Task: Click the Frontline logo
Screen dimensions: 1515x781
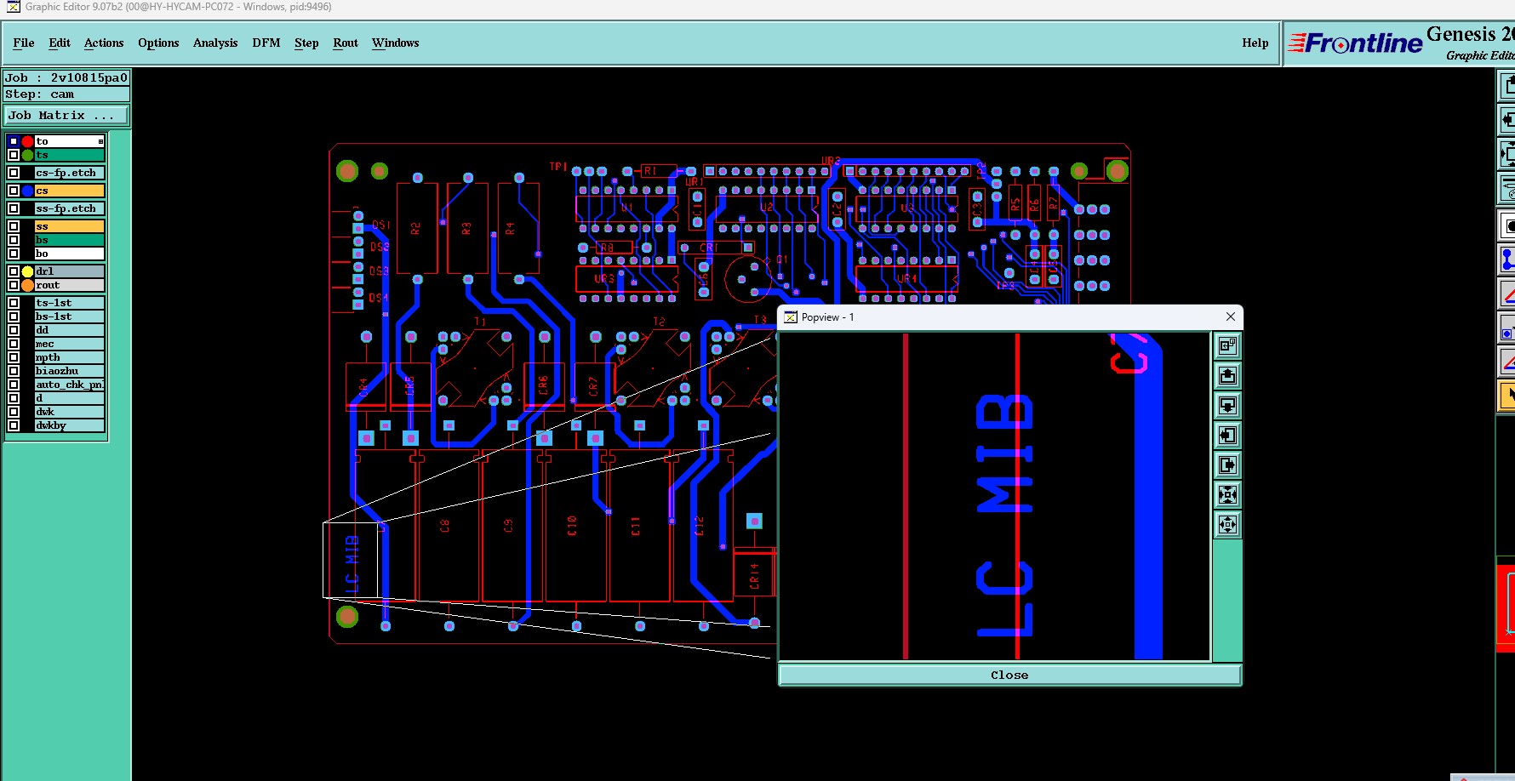Action: point(1355,43)
